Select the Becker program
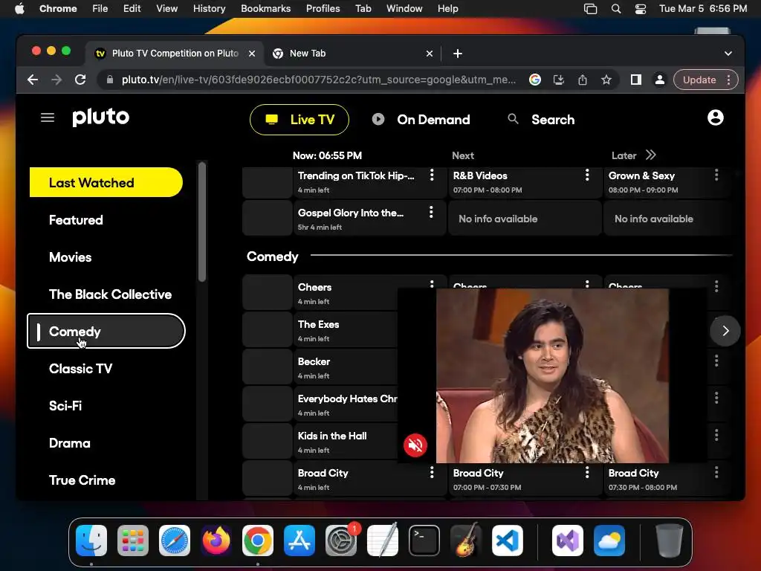 tap(346, 367)
